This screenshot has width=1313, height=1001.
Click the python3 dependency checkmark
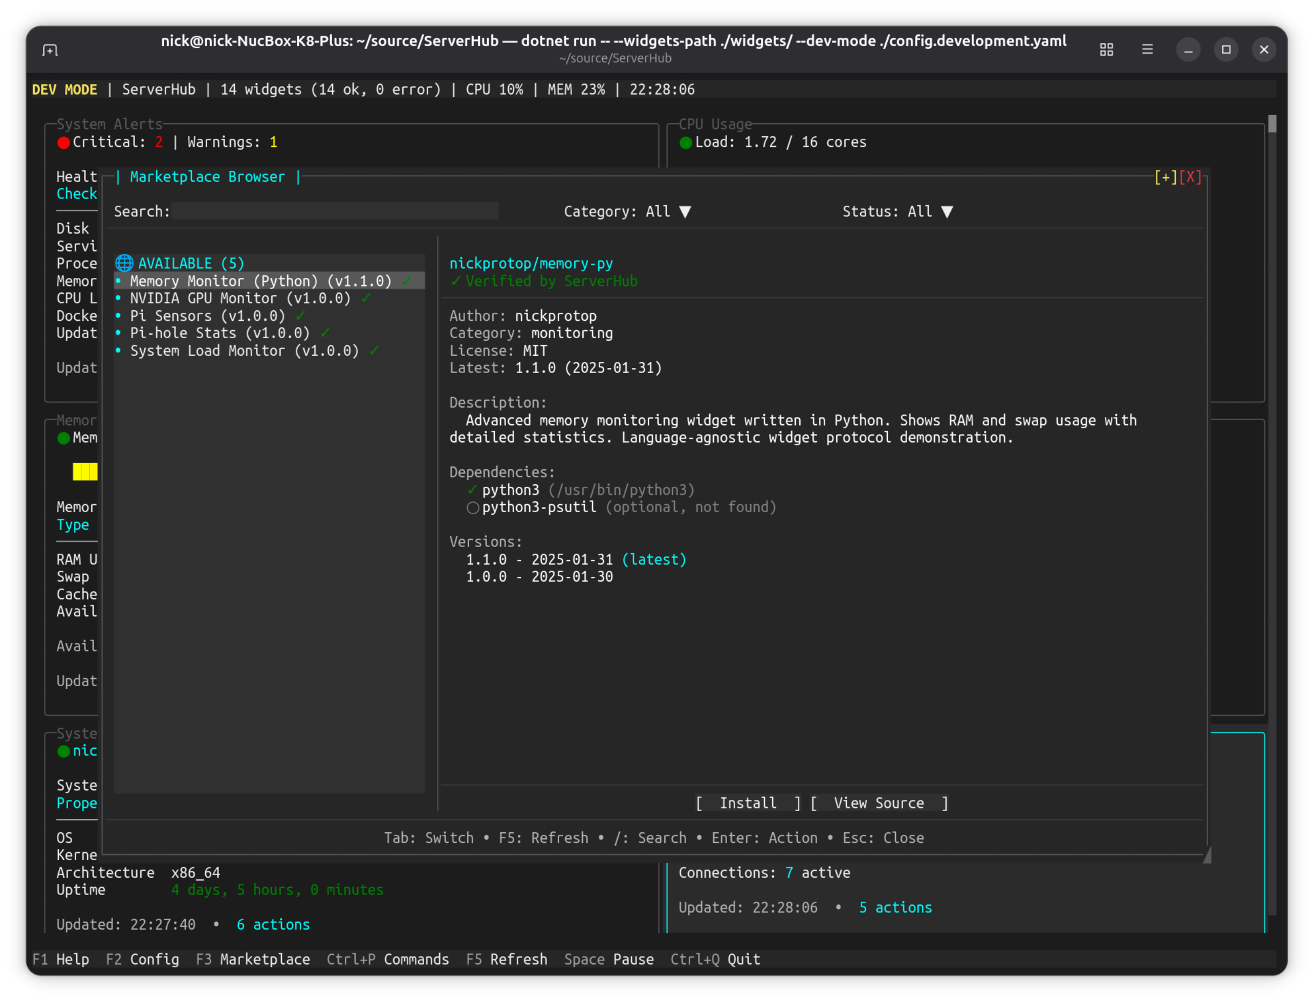[472, 490]
